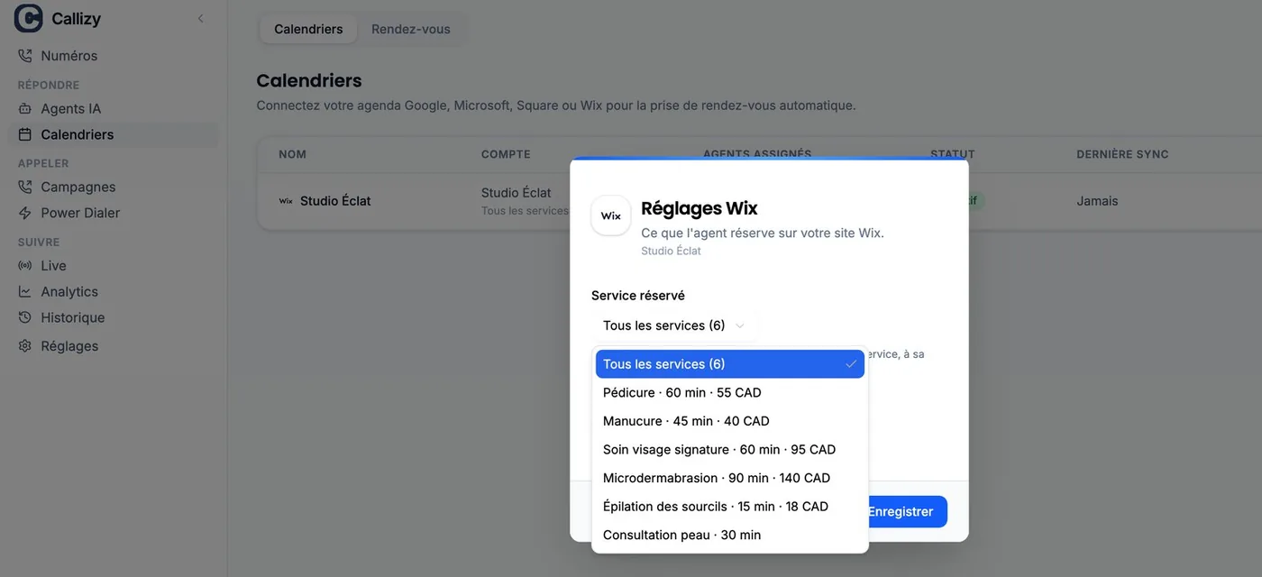Choose Microdermabrasion · 90 min option
Viewport: 1262px width, 577px height.
click(730, 478)
